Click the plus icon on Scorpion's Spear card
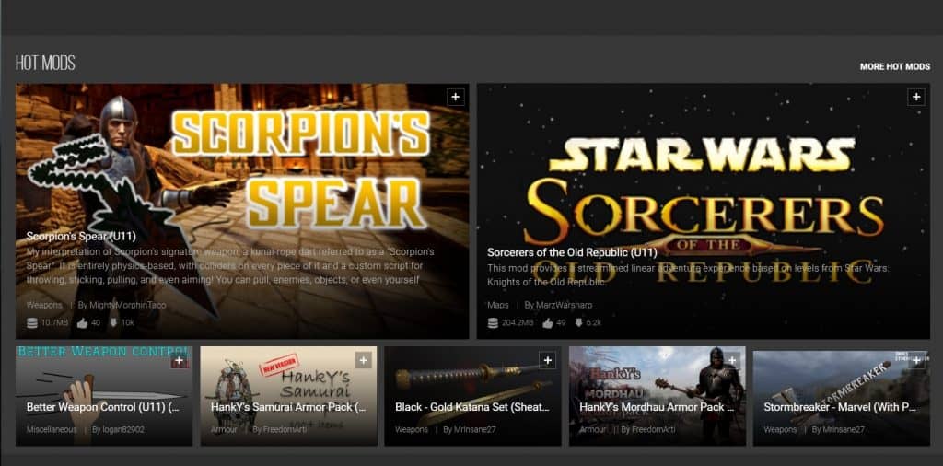This screenshot has width=943, height=466. pos(455,97)
